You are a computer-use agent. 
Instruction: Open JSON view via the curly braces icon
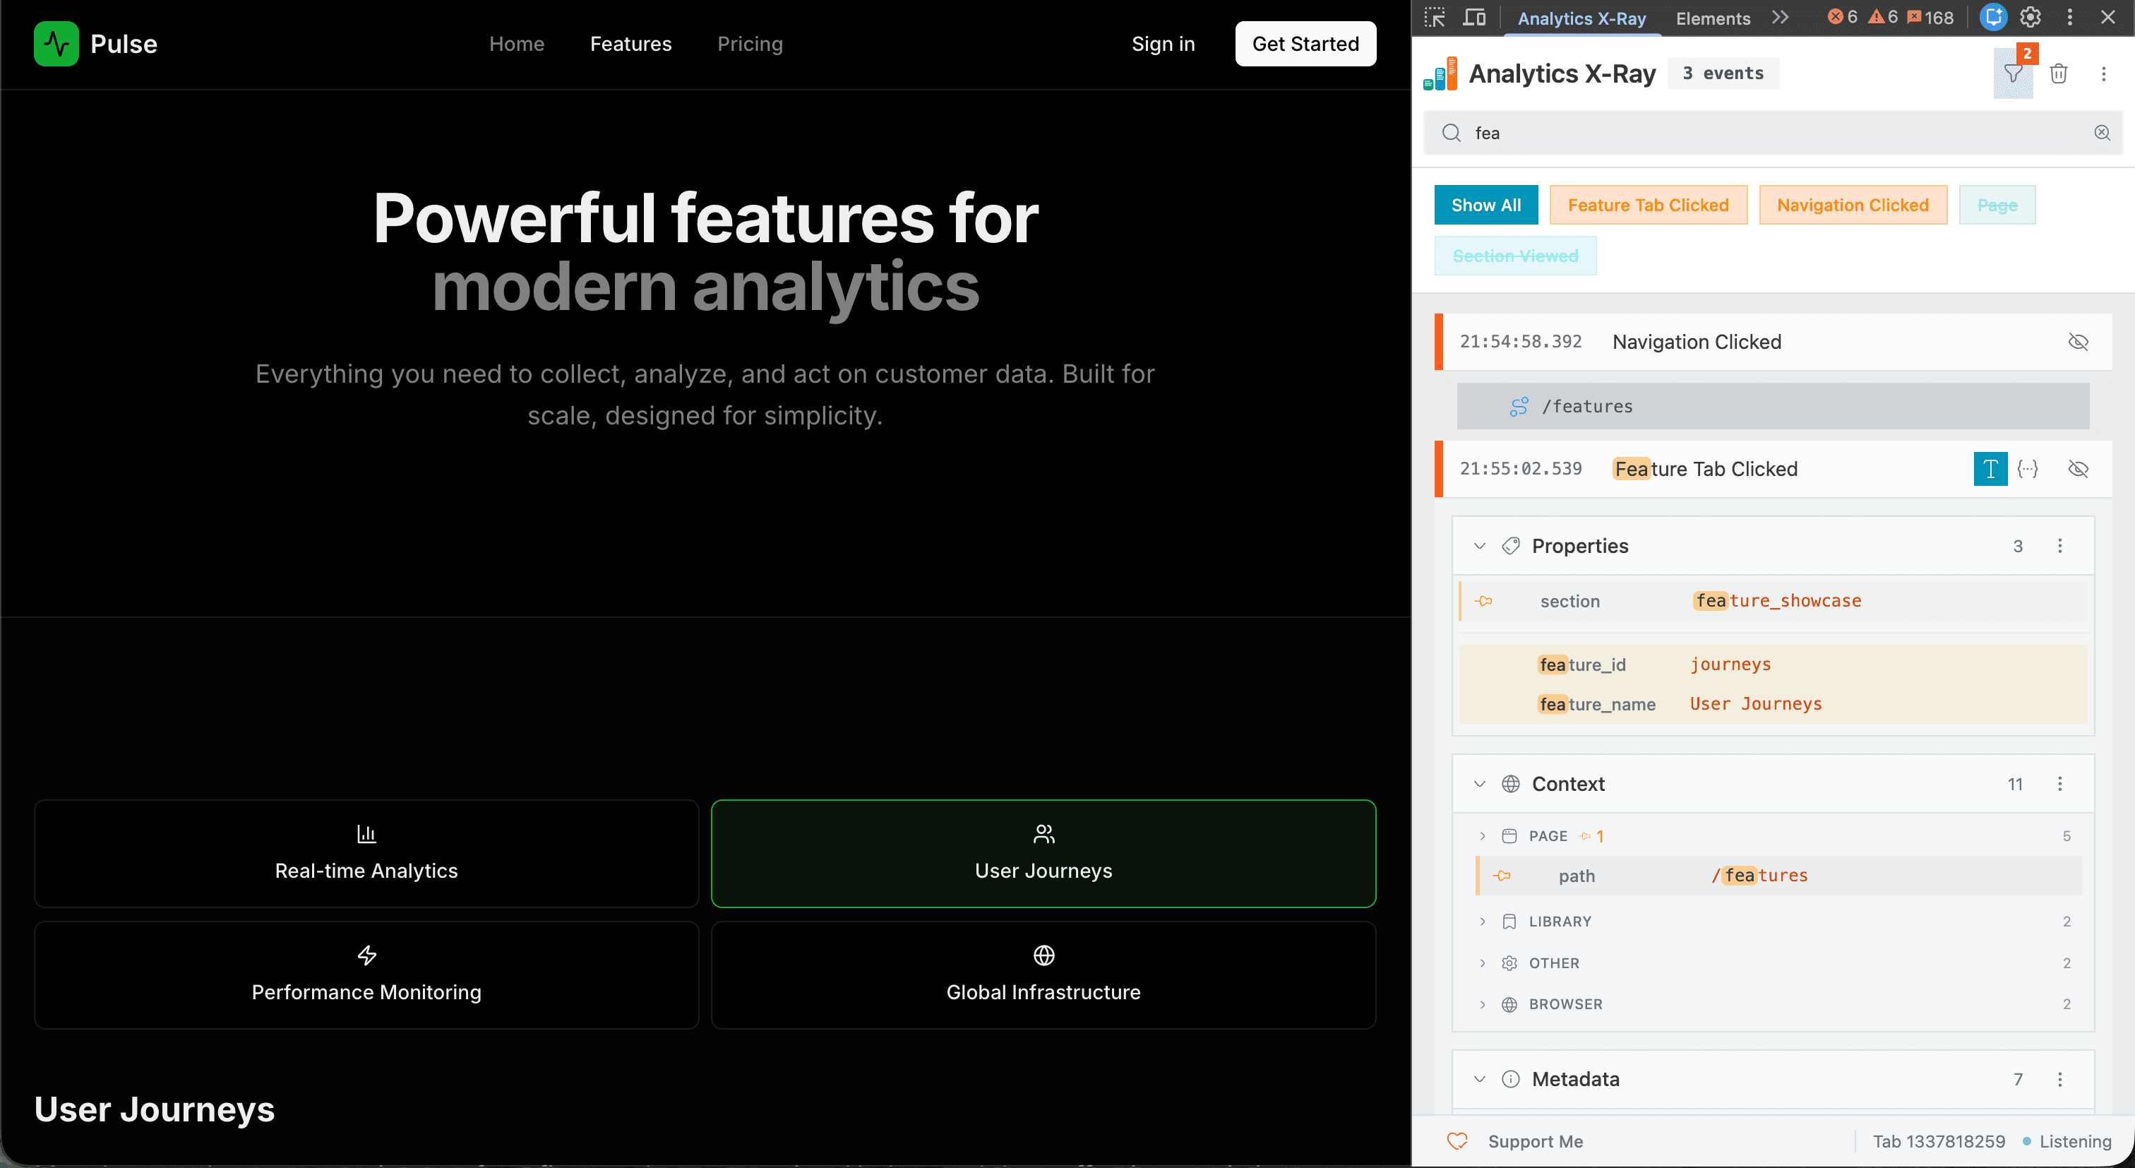pyautogui.click(x=2028, y=468)
